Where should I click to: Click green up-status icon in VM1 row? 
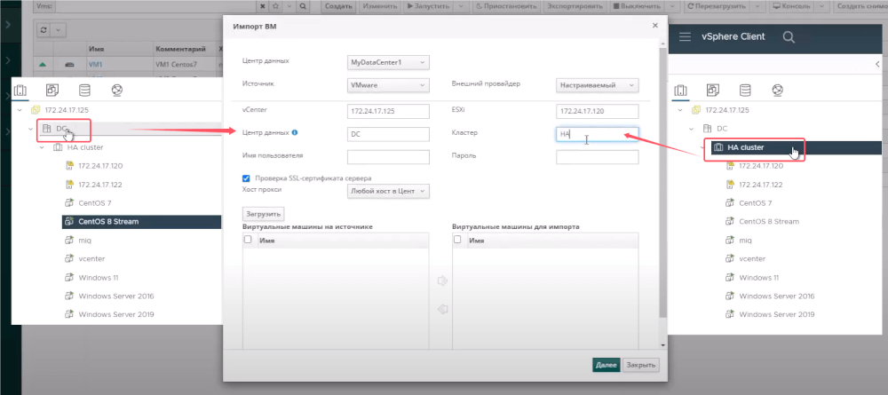tap(43, 65)
